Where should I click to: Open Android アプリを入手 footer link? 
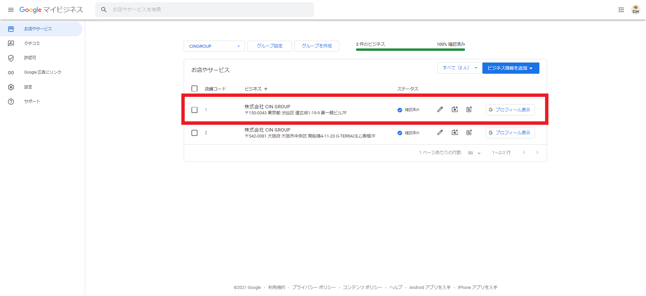point(430,288)
